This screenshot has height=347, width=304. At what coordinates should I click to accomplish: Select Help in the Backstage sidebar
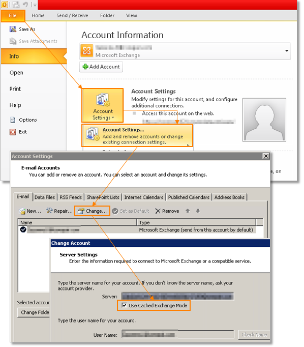tap(15, 105)
